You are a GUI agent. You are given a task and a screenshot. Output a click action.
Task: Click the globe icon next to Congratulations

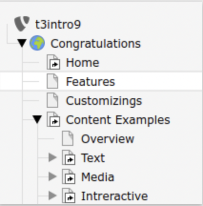[x=37, y=43]
